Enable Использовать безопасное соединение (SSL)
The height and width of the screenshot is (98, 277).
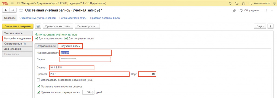(x=38, y=80)
